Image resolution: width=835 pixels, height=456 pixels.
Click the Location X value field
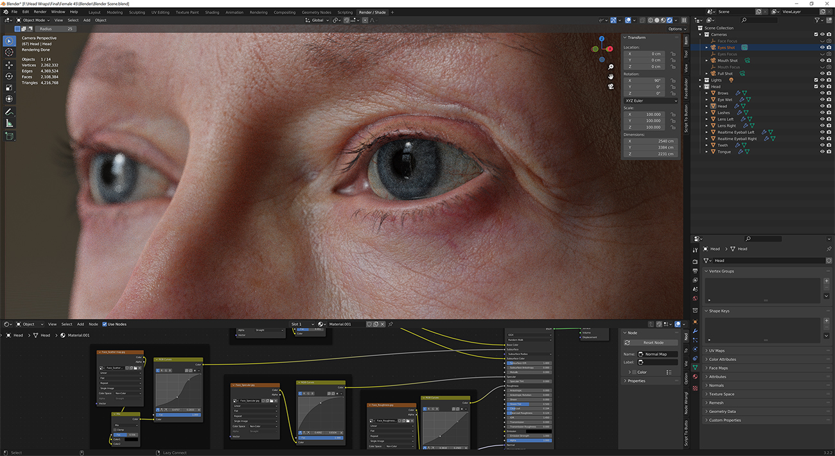646,54
